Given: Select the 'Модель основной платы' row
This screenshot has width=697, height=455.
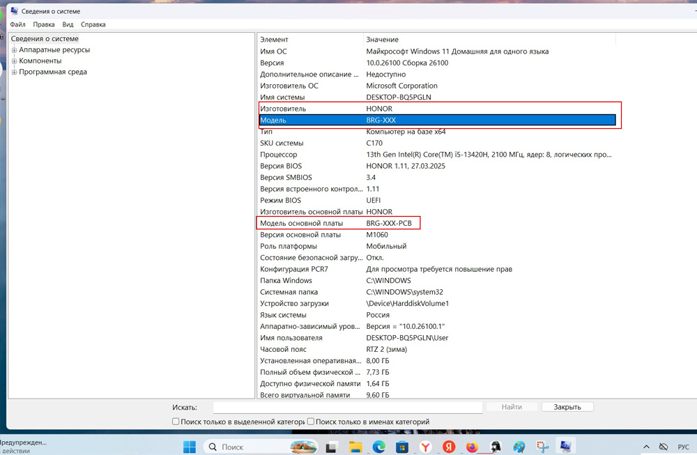Looking at the screenshot, I should 438,223.
